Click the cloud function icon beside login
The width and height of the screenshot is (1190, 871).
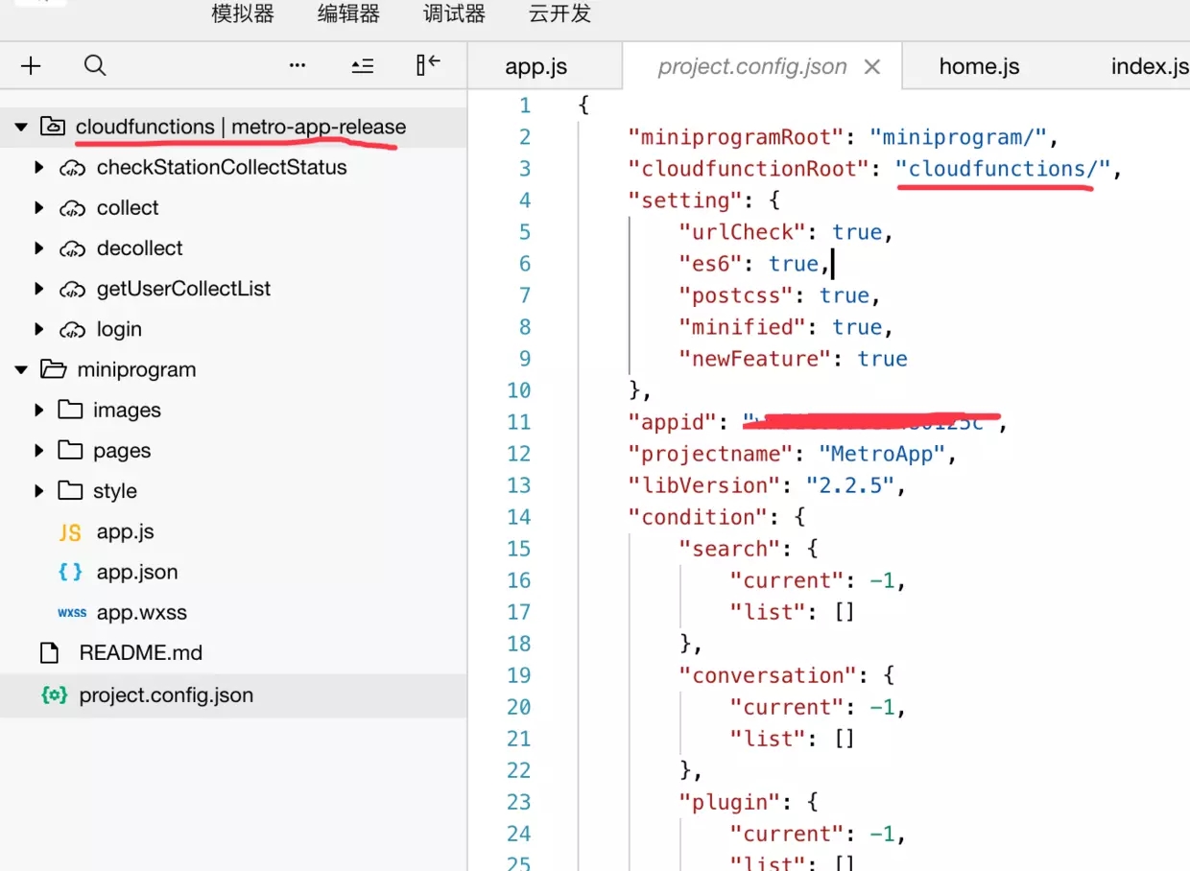click(x=72, y=330)
